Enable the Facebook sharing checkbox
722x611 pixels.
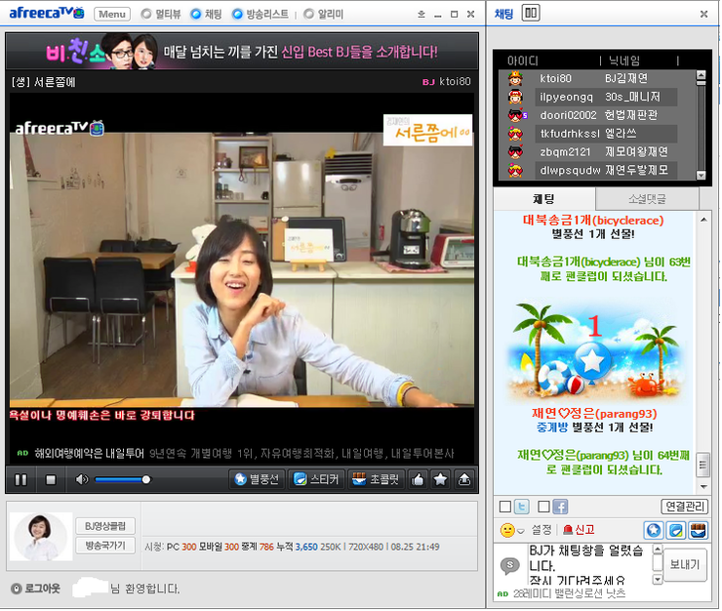click(x=543, y=507)
